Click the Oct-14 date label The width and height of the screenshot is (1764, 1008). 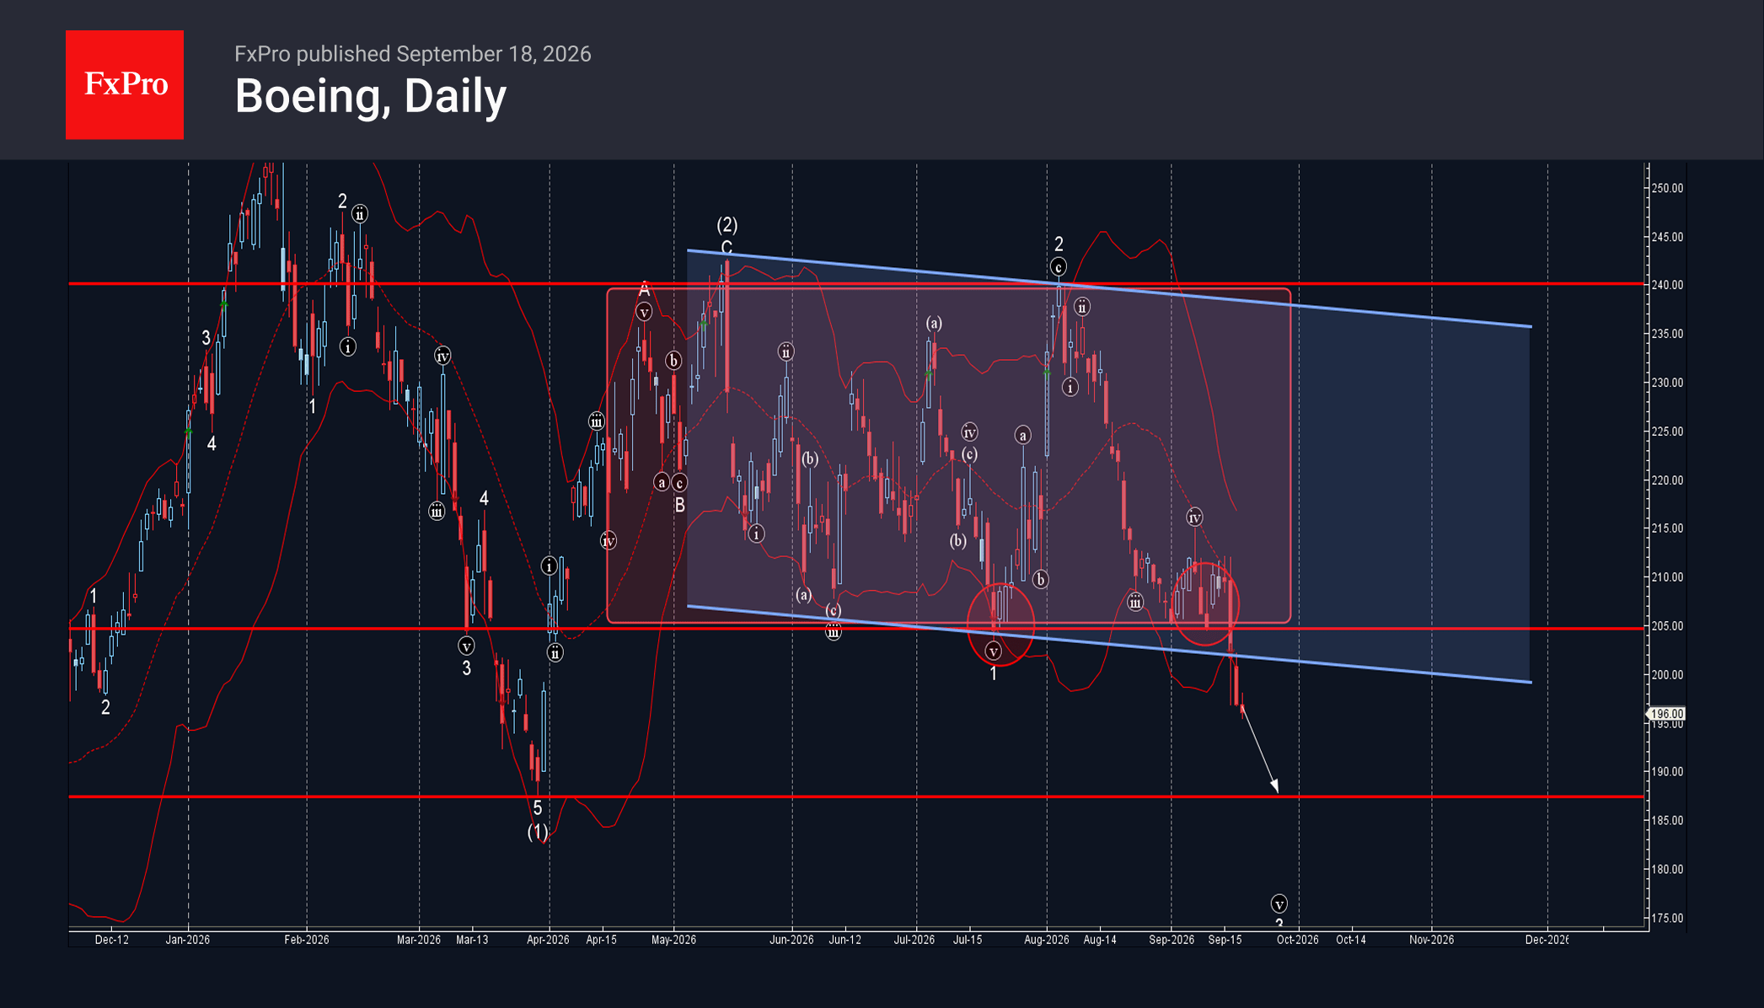point(1351,940)
